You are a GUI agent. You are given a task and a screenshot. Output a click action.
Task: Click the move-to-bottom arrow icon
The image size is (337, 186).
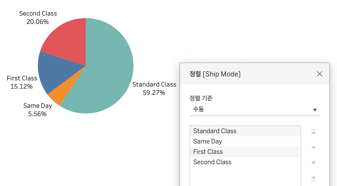(x=313, y=178)
